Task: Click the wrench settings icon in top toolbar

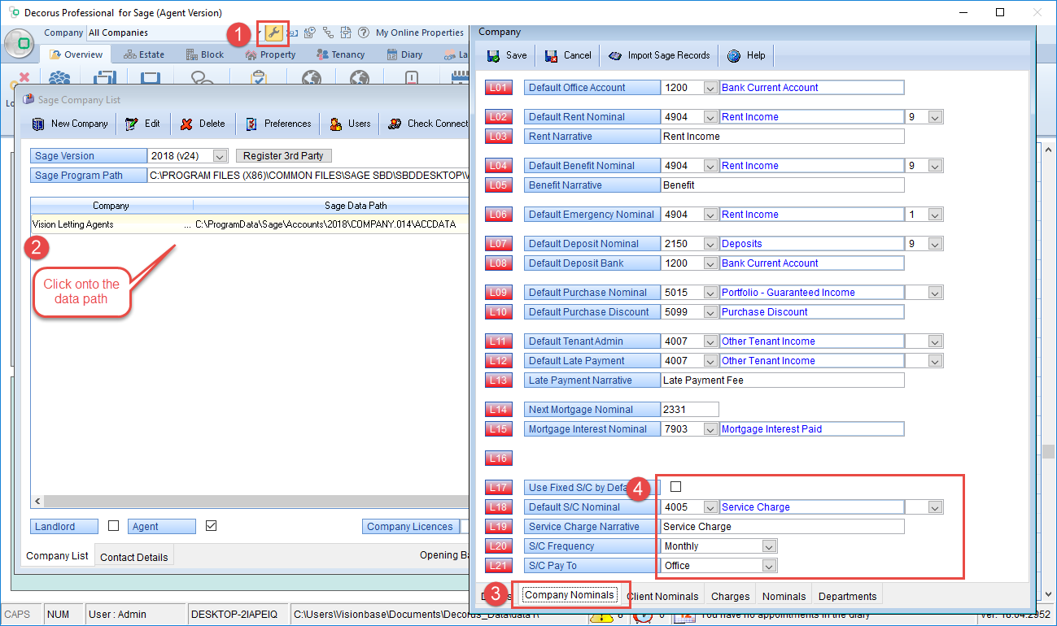Action: [274, 33]
